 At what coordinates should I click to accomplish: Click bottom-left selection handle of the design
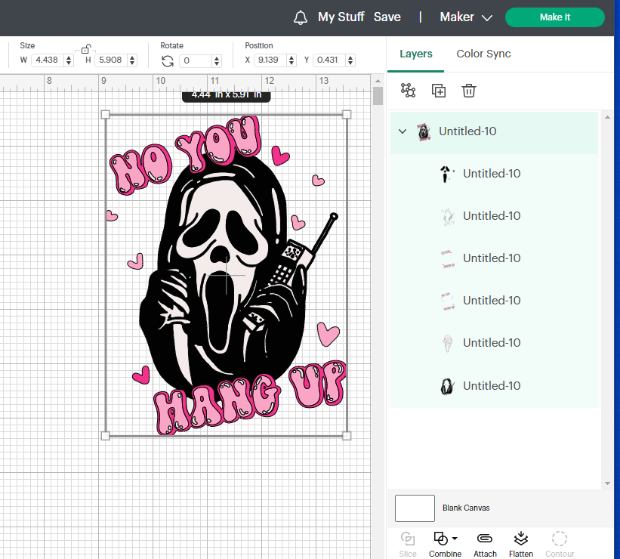[105, 436]
